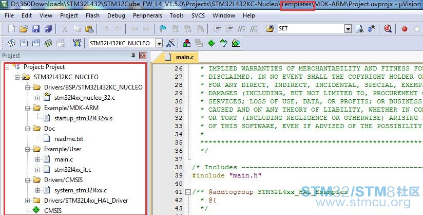Click the Comment selection icon
This screenshot has width=423, height=215.
pyautogui.click(x=241, y=29)
